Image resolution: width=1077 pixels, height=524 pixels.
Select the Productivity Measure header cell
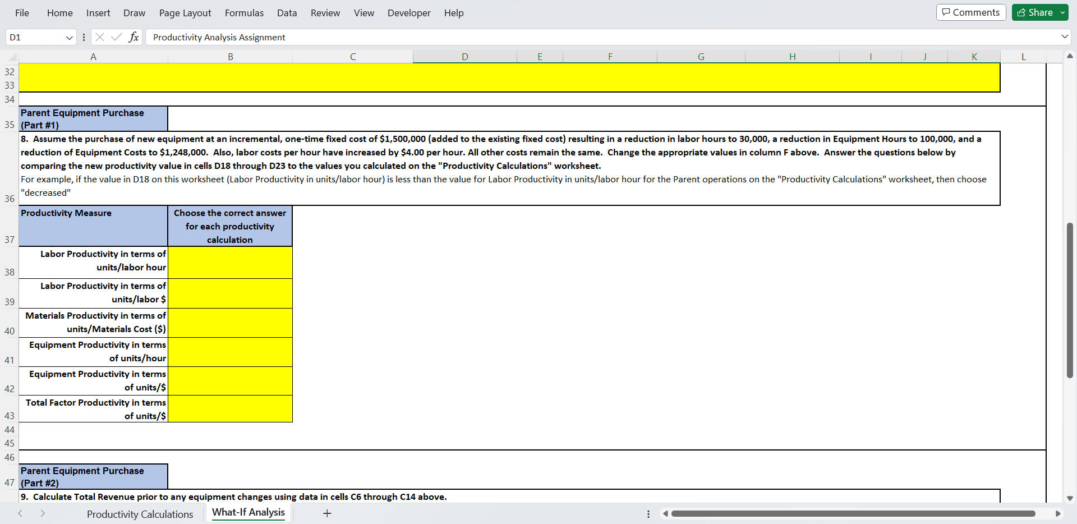point(93,226)
